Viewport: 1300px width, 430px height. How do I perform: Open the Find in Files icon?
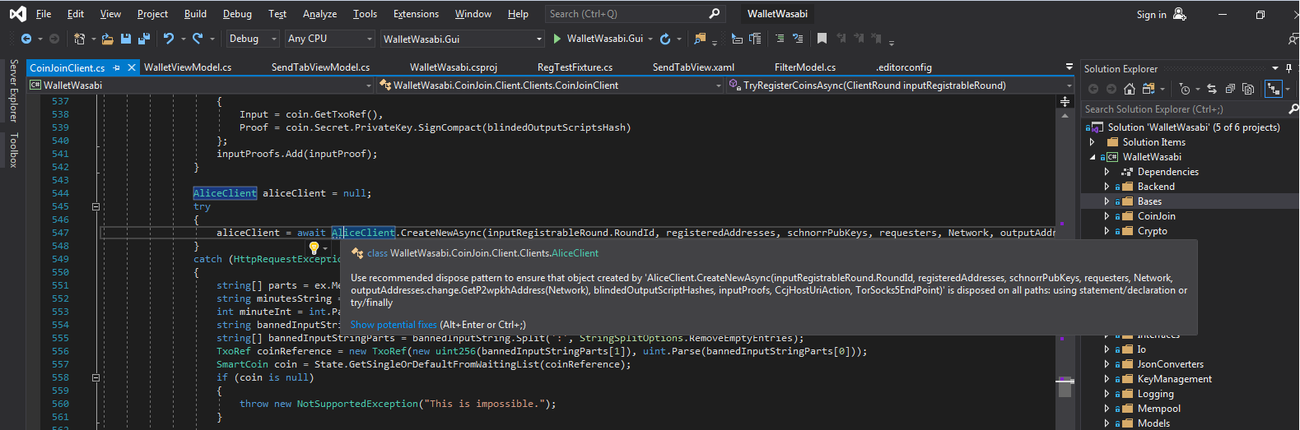[700, 39]
